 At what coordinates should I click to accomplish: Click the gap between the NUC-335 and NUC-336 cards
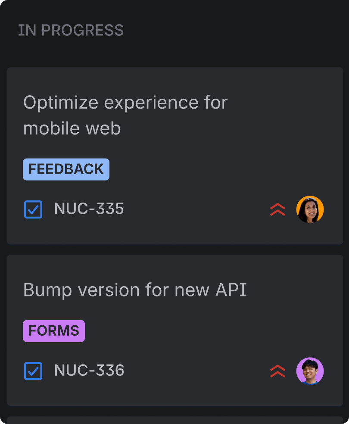[x=174, y=249]
